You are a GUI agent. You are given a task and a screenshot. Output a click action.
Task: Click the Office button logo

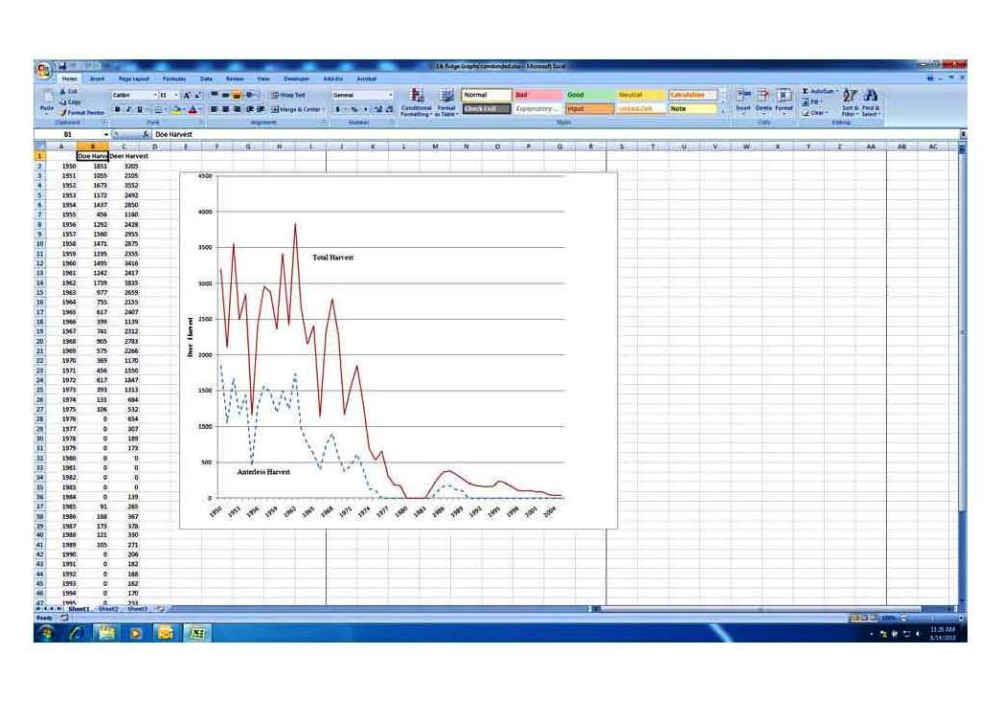coord(43,70)
